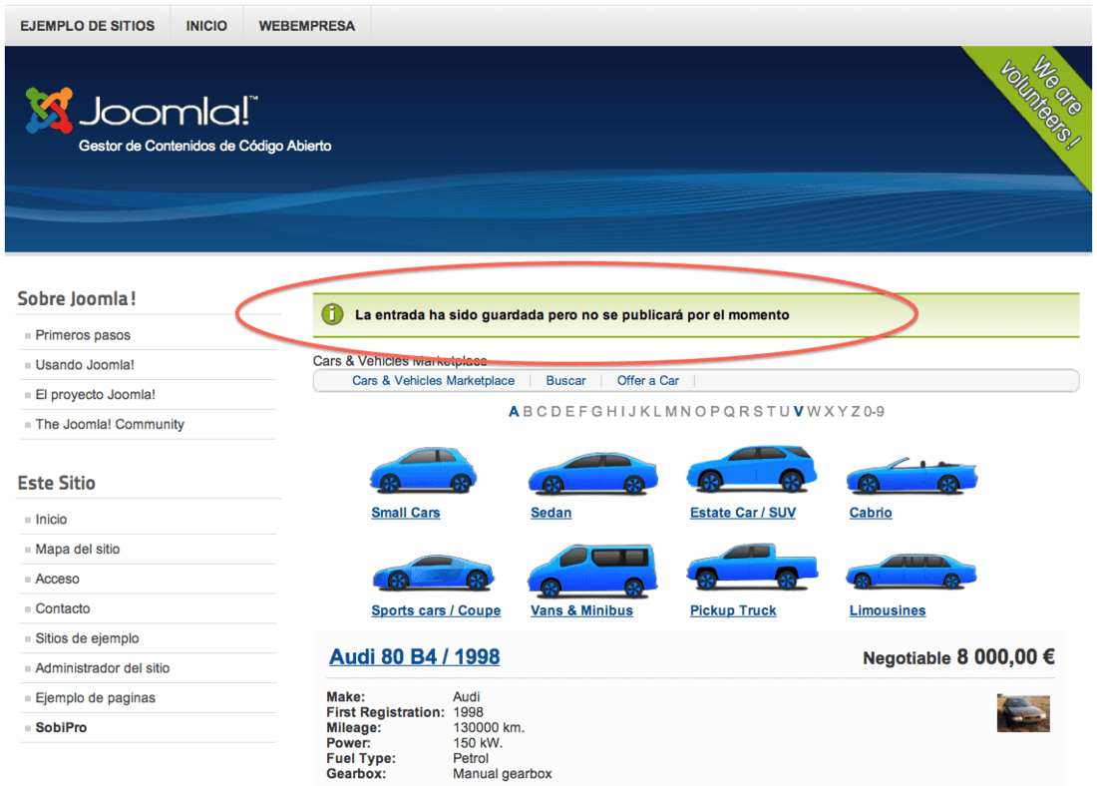Go to INICIO in top menu

coord(206,26)
